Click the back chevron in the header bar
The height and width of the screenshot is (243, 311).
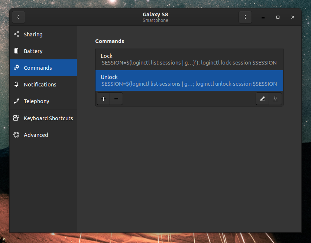coord(19,17)
